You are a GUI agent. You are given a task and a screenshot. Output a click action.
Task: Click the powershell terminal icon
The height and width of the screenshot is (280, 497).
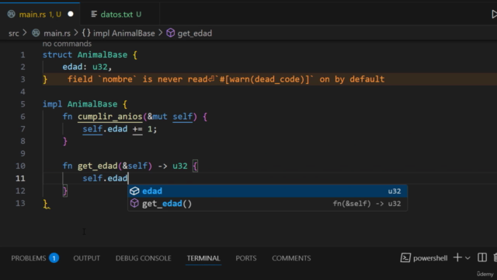tap(405, 257)
